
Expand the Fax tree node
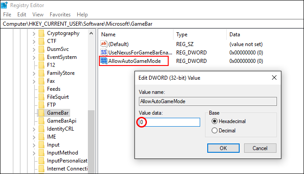coord(34,81)
